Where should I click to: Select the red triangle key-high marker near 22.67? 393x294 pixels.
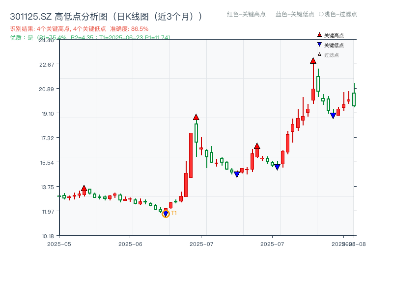[x=313, y=60]
